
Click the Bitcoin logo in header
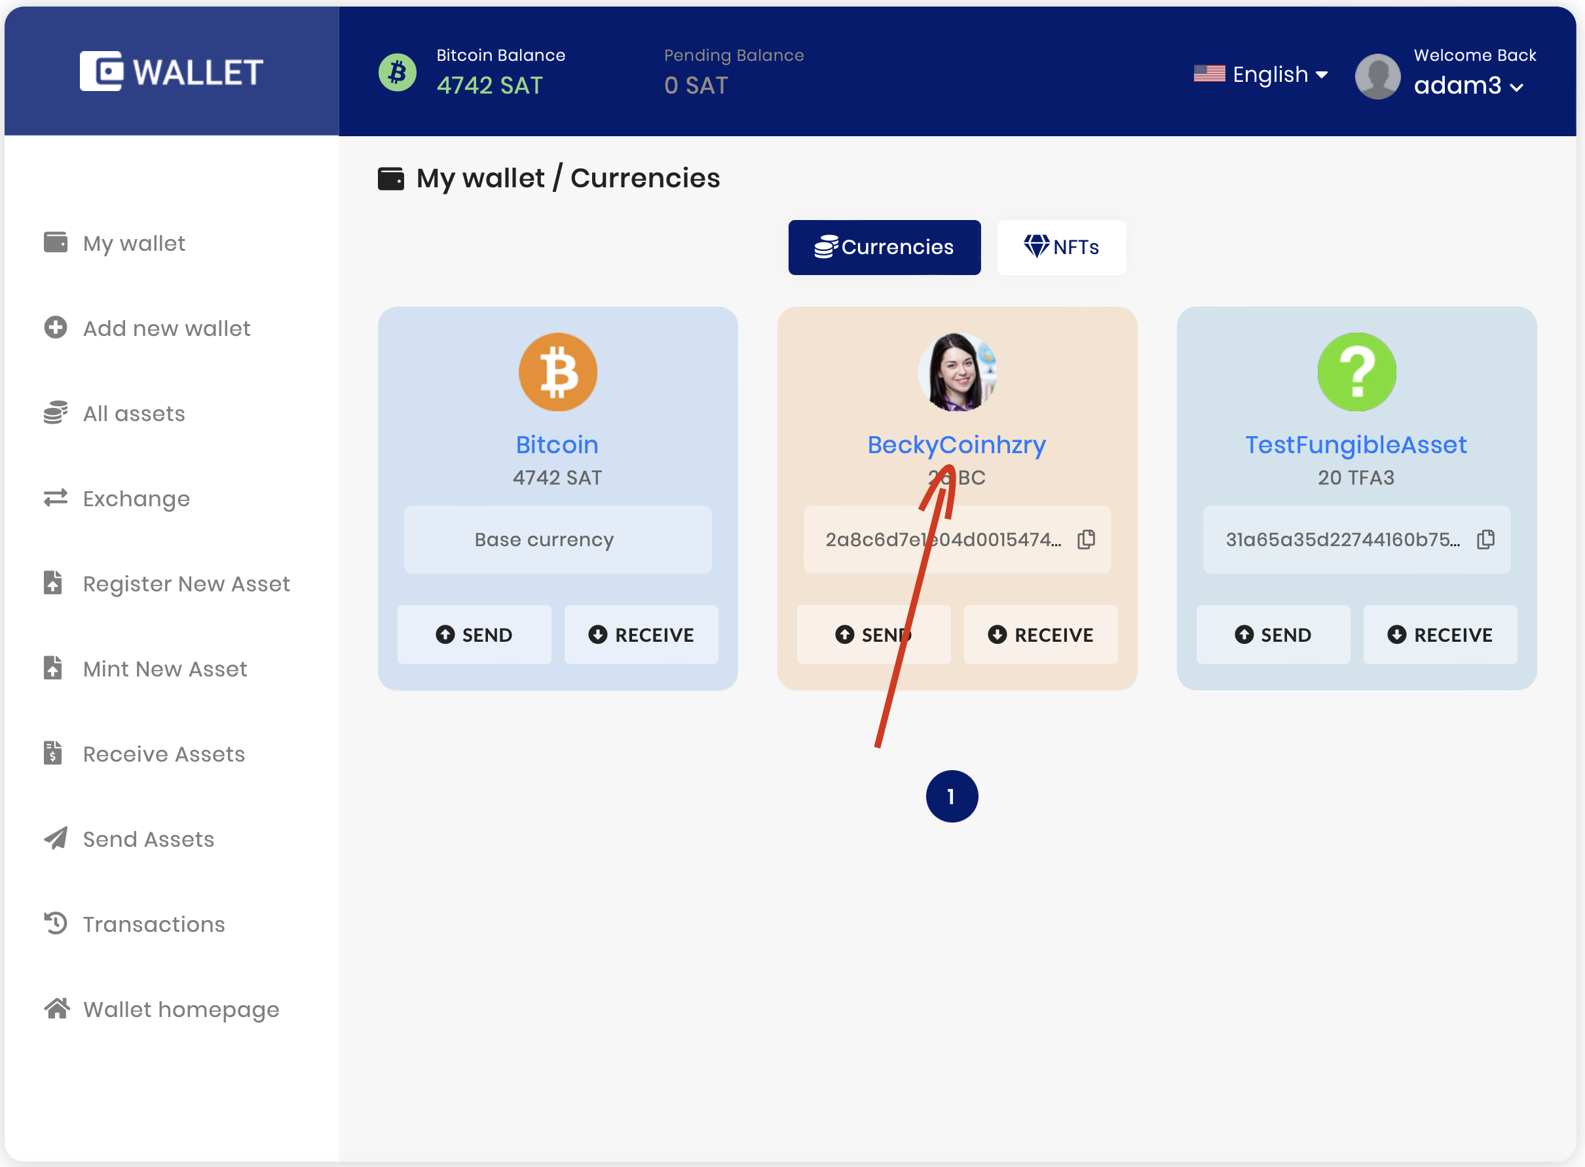tap(398, 72)
